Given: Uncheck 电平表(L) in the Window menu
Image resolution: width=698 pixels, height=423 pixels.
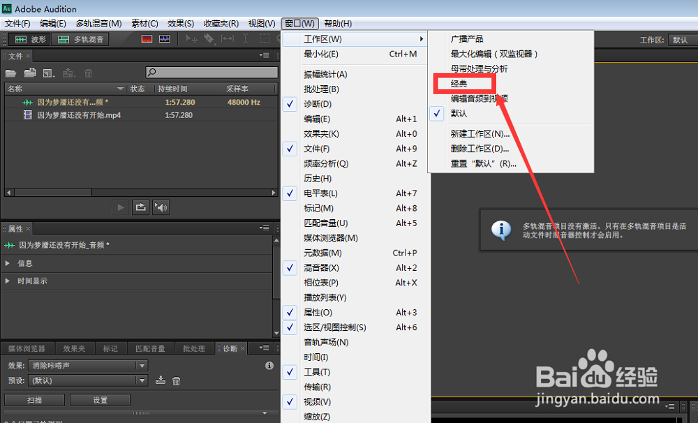Looking at the screenshot, I should tap(356, 193).
